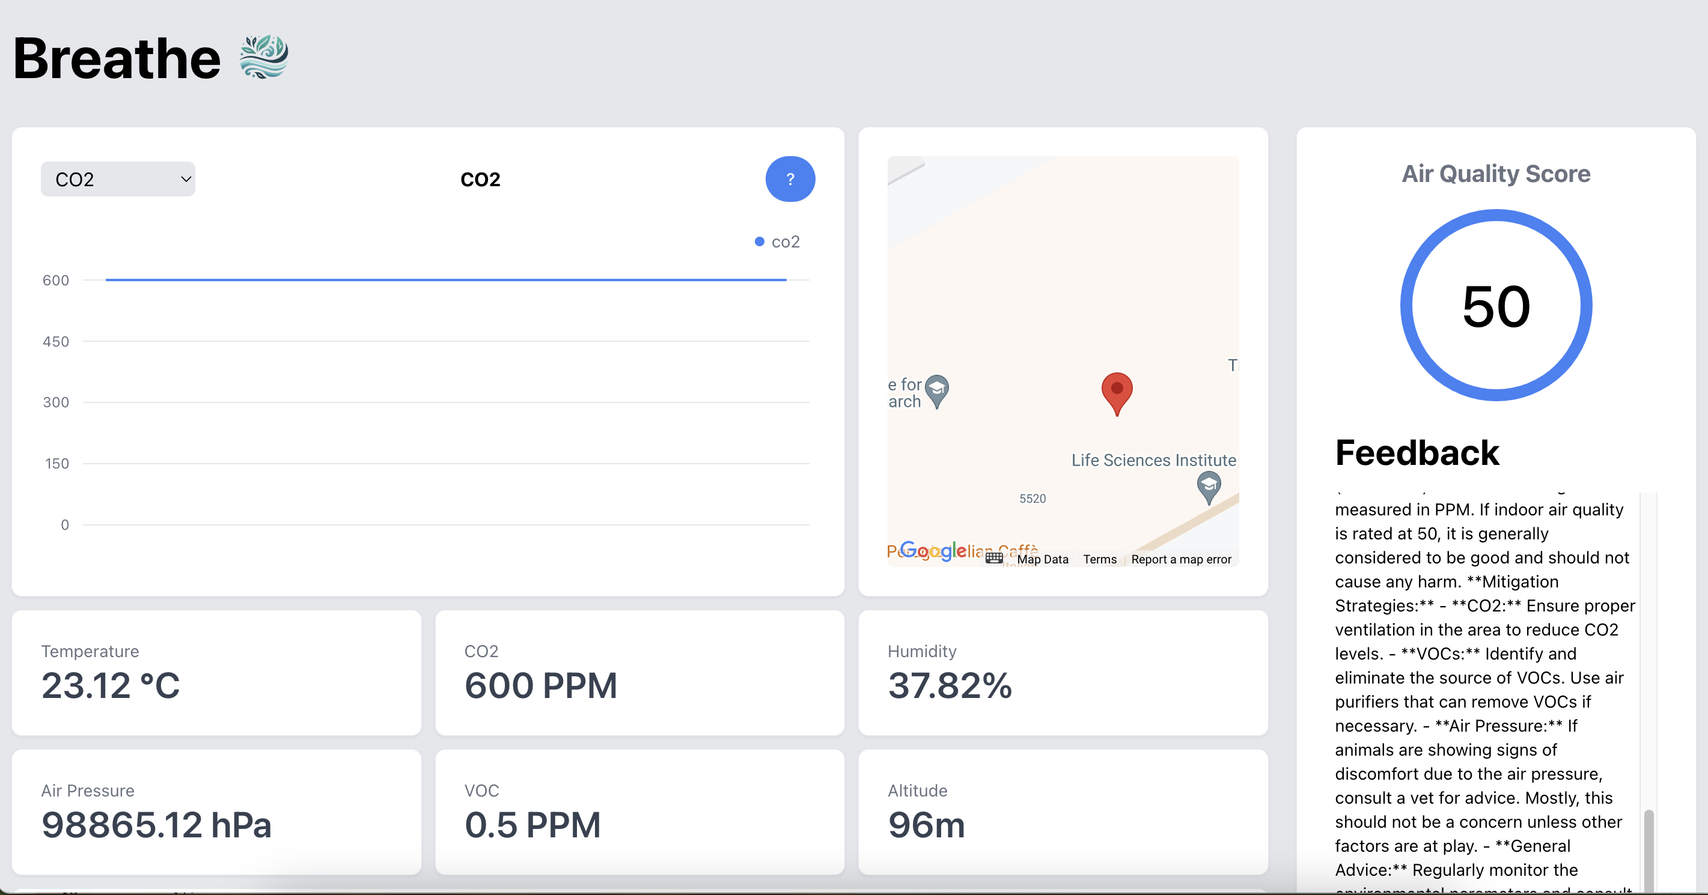Select the CO2 600 PPM card
The width and height of the screenshot is (1708, 895).
(639, 672)
